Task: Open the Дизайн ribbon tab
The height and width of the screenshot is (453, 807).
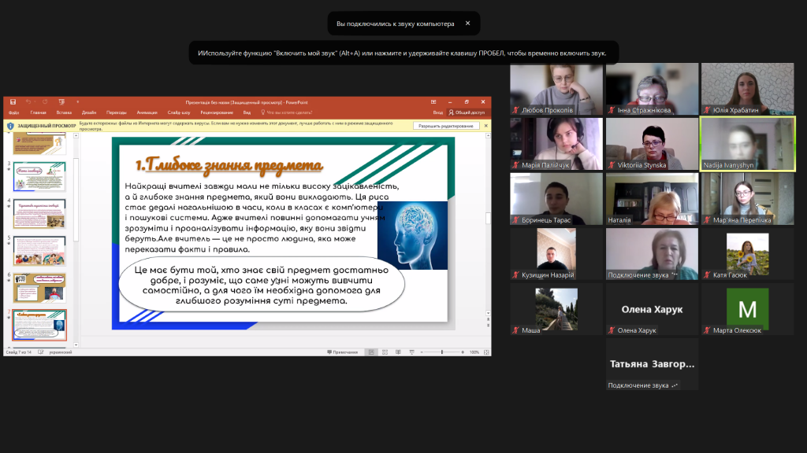Action: [x=89, y=112]
